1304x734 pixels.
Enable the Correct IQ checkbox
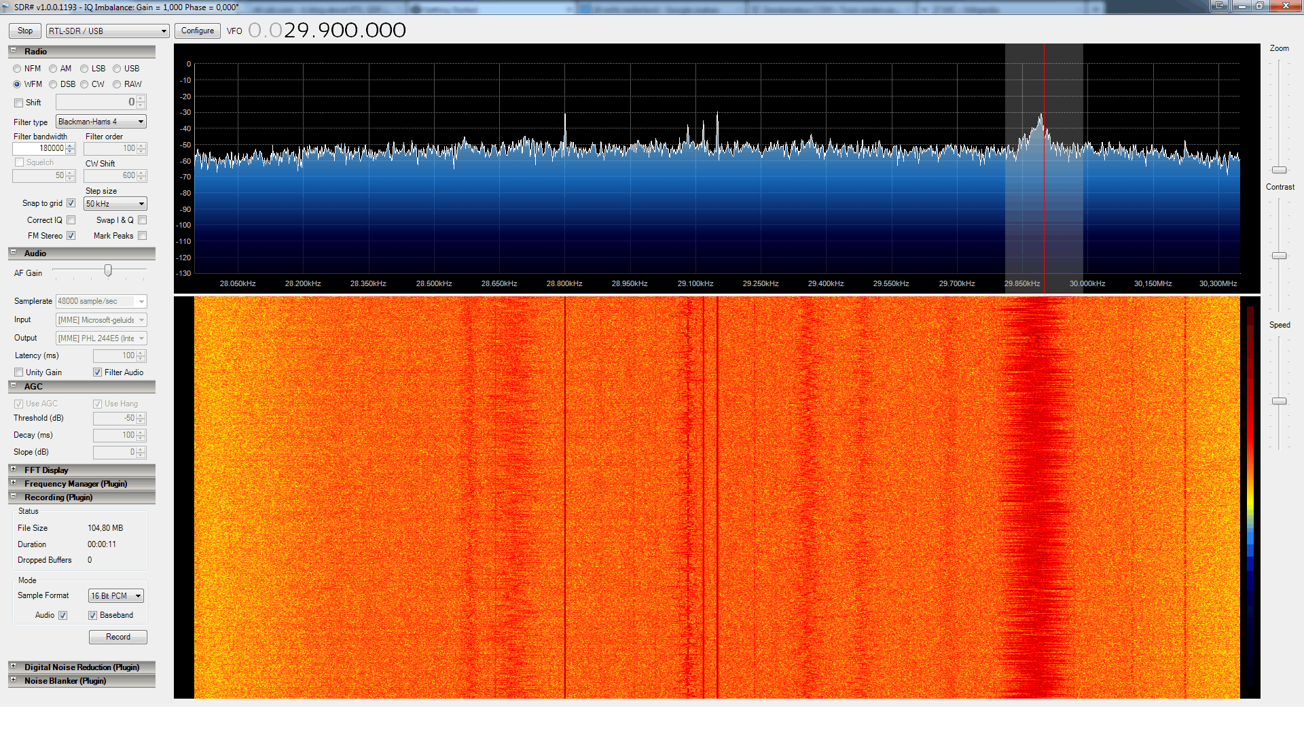pyautogui.click(x=71, y=220)
